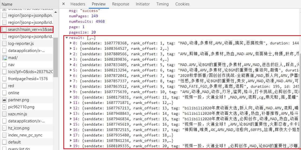Expand result item 16 with senddate 1607872515
301x150 pixels.
(x=71, y=129)
